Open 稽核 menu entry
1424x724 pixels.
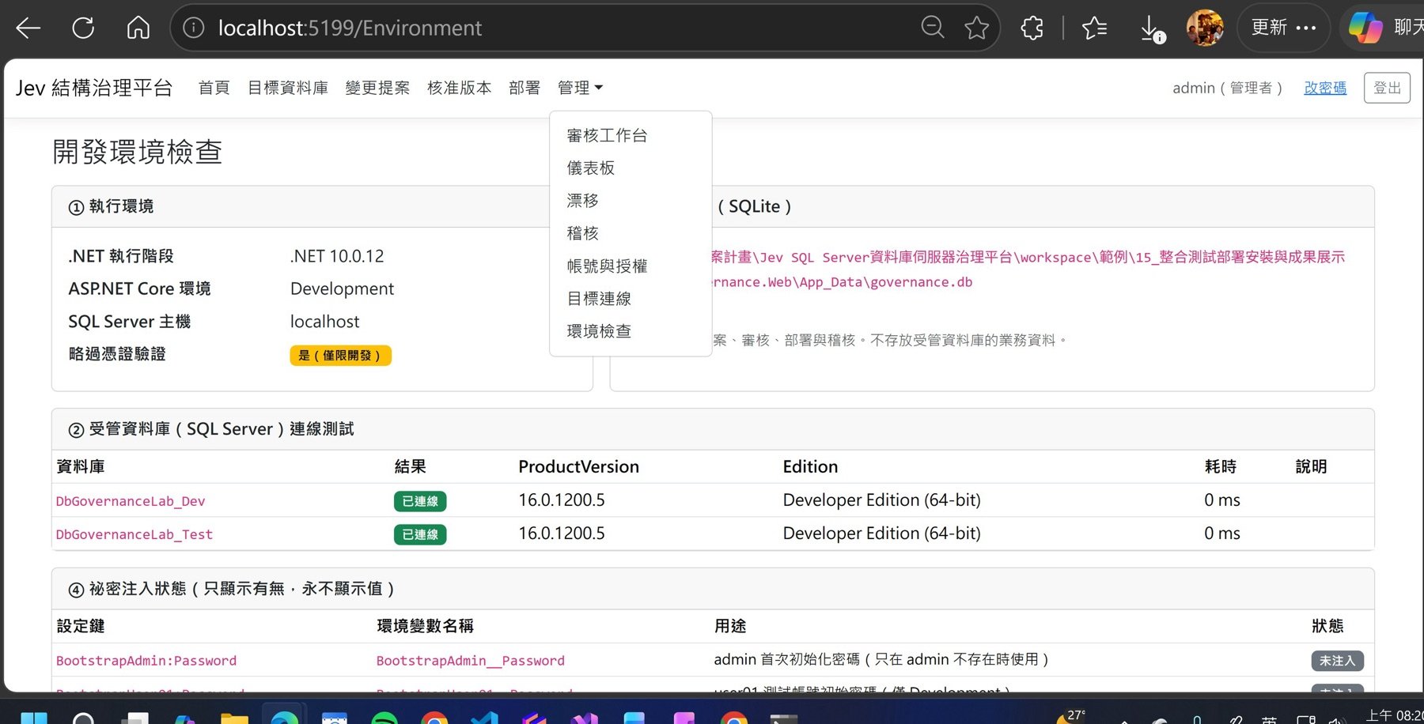point(631,233)
